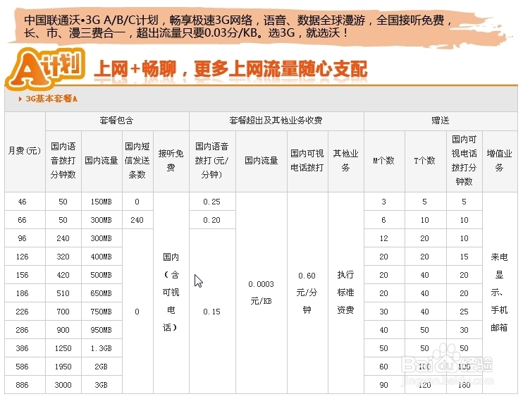Click the 0.20 voice rate cell
Image resolution: width=523 pixels, height=399 pixels.
point(212,220)
